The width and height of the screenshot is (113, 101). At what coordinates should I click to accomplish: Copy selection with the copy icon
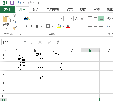pos(14,22)
